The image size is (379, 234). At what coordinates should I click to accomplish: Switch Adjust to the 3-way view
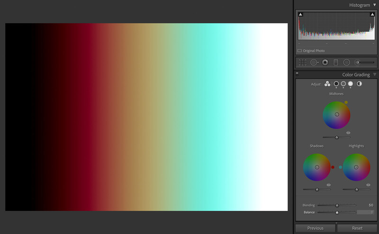coord(327,84)
